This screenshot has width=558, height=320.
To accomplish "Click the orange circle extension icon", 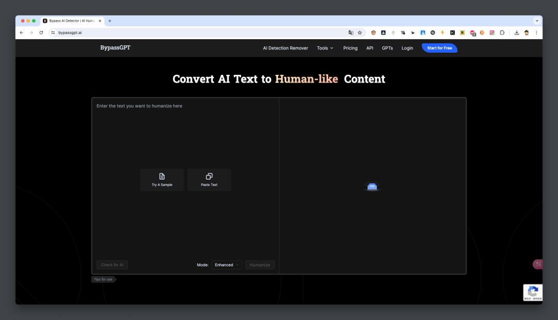I will (482, 33).
